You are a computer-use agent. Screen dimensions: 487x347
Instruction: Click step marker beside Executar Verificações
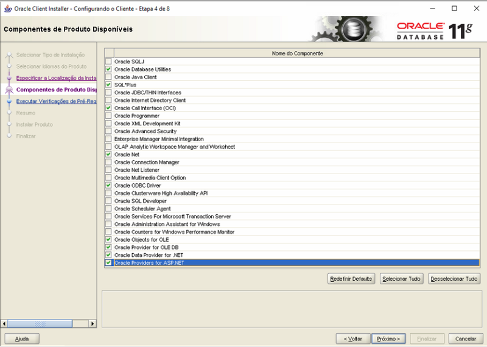[9, 101]
